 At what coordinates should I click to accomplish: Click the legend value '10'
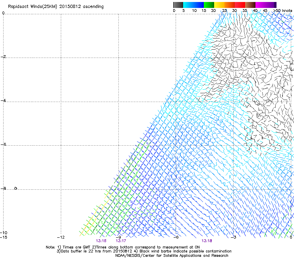194,11
